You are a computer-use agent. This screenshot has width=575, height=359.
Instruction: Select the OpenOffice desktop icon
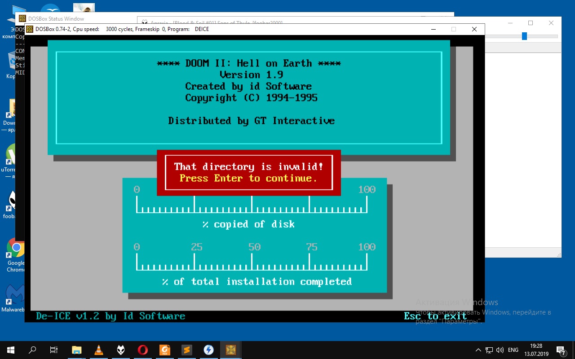[50, 9]
